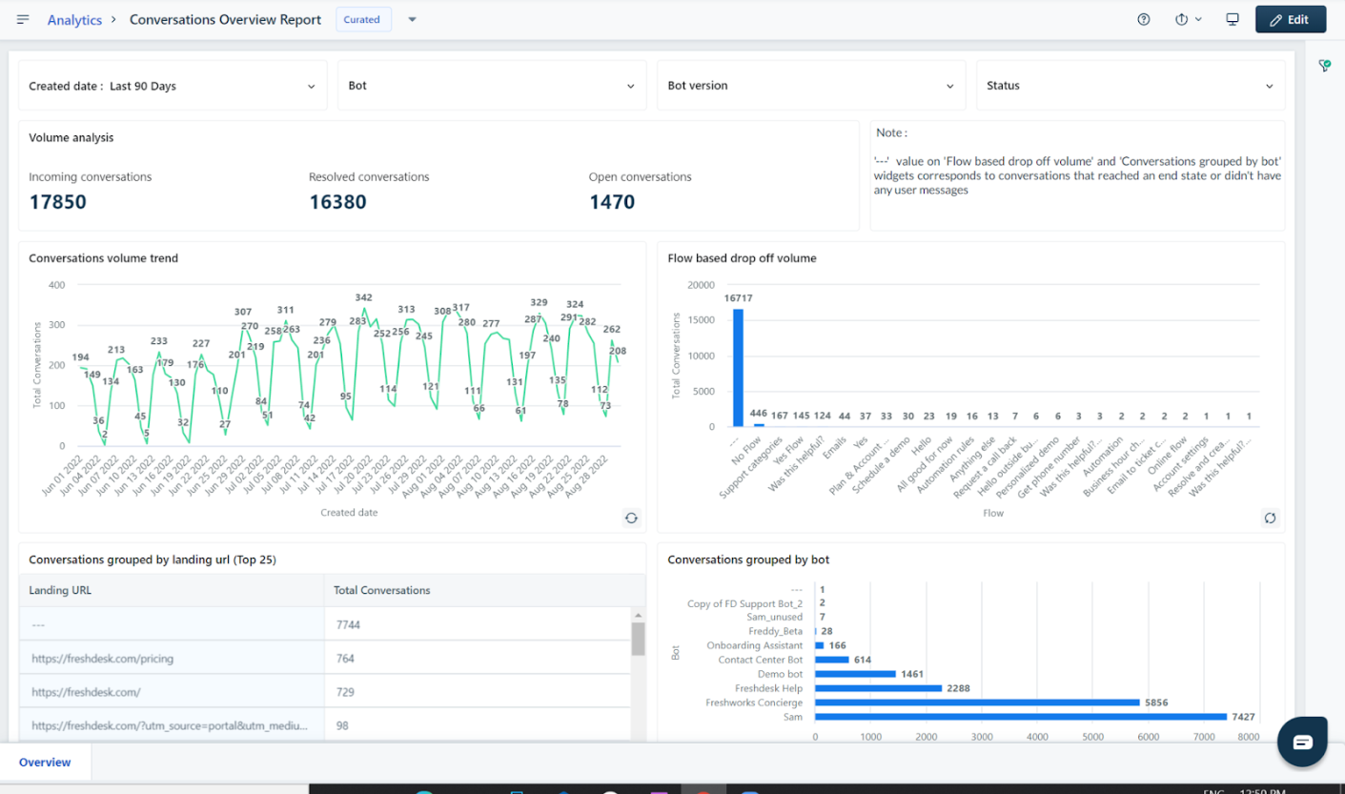
Task: Click the presentation mode monitor icon
Action: pos(1233,19)
